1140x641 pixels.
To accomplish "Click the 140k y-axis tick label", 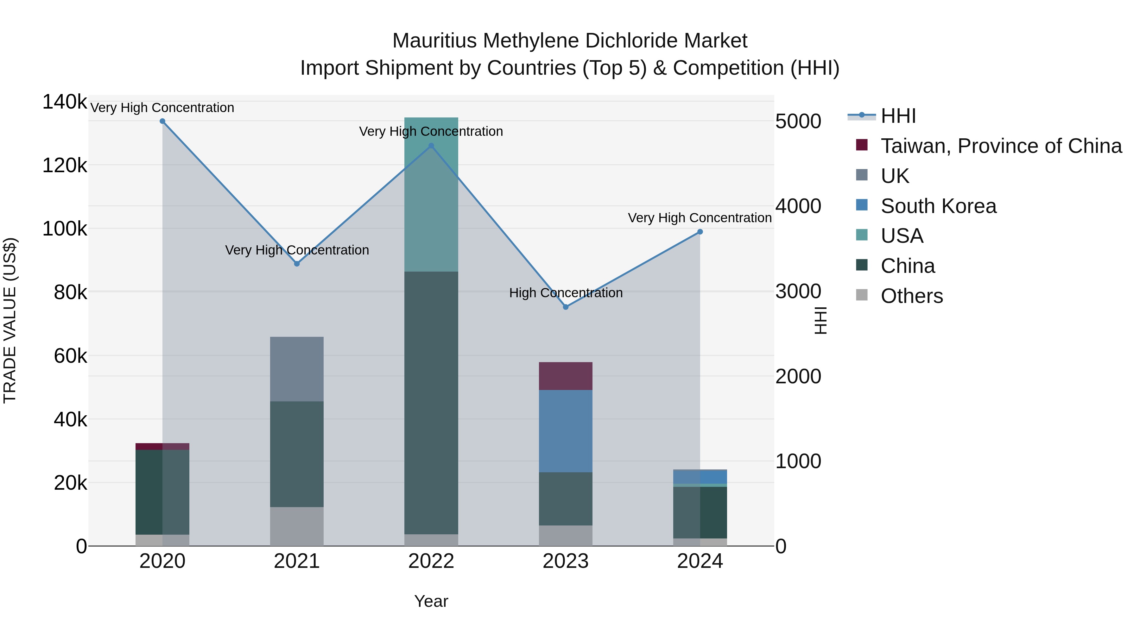I will 65,102.
